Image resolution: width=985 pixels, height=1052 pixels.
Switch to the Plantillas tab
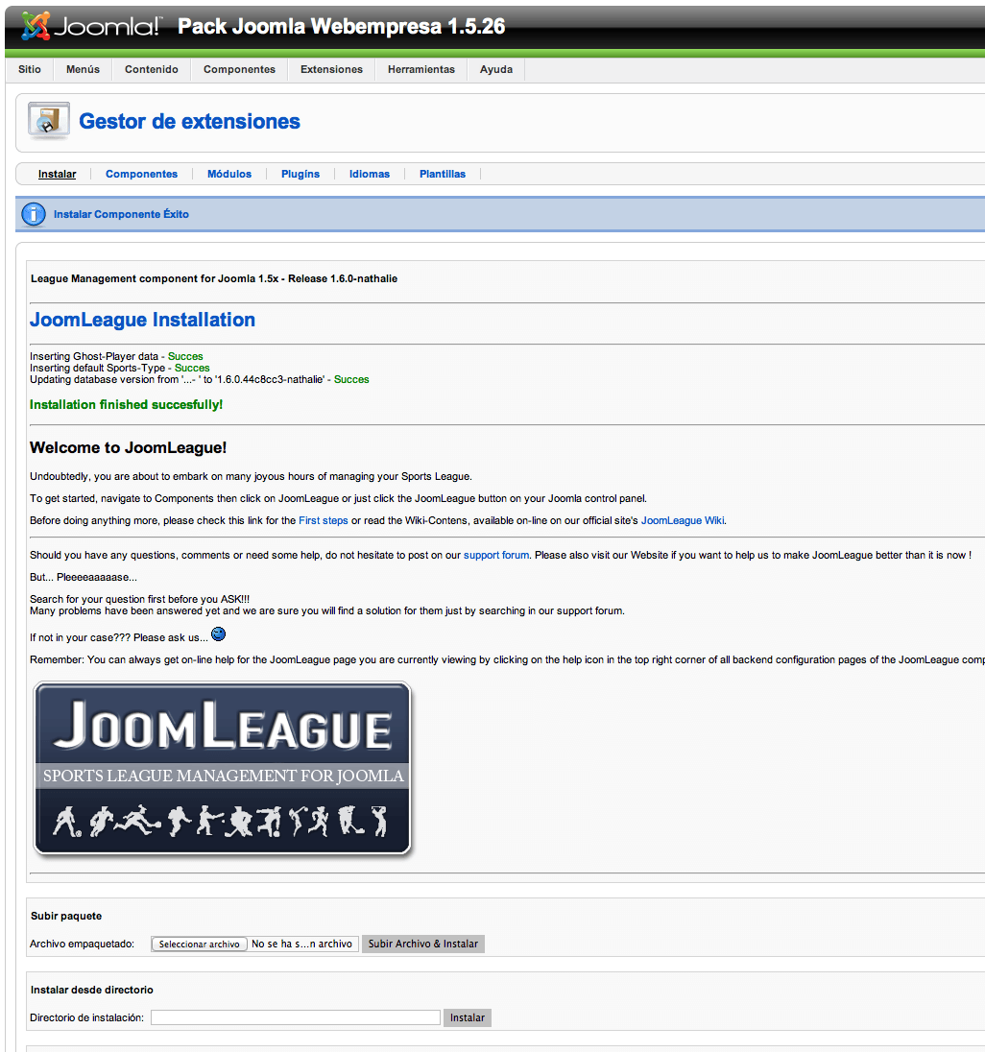443,175
